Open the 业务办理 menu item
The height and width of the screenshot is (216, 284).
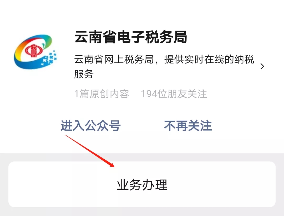(x=142, y=184)
